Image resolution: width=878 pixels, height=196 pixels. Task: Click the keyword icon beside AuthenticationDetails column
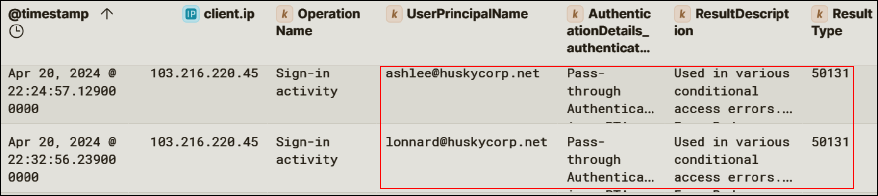pos(575,14)
